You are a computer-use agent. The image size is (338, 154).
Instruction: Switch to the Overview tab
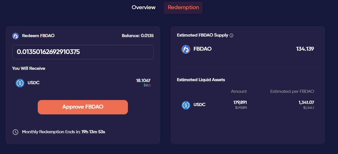[143, 7]
